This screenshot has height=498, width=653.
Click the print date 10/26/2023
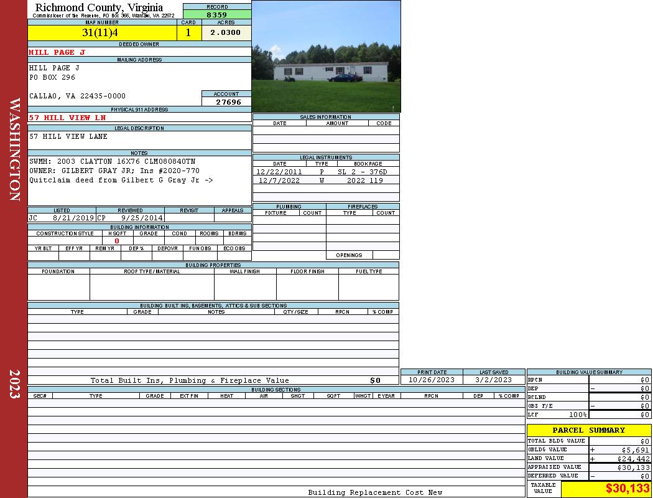[x=432, y=380]
